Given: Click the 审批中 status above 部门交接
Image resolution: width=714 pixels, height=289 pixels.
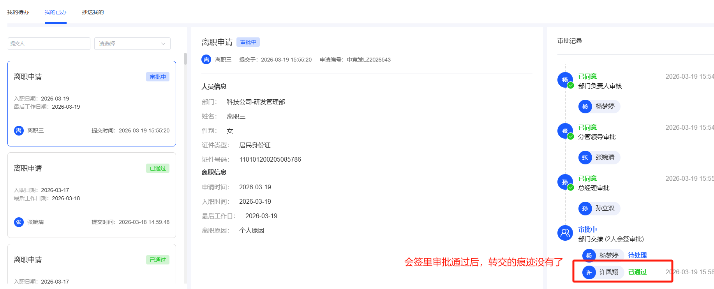Looking at the screenshot, I should (x=587, y=229).
